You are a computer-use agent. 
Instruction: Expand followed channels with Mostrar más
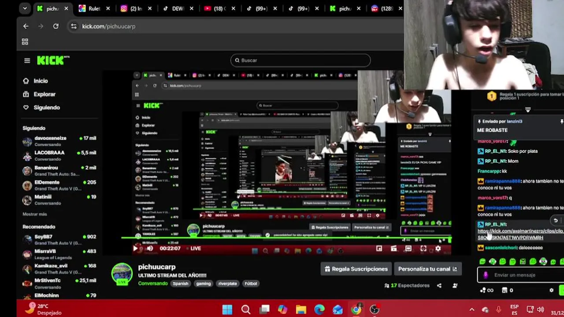point(34,214)
